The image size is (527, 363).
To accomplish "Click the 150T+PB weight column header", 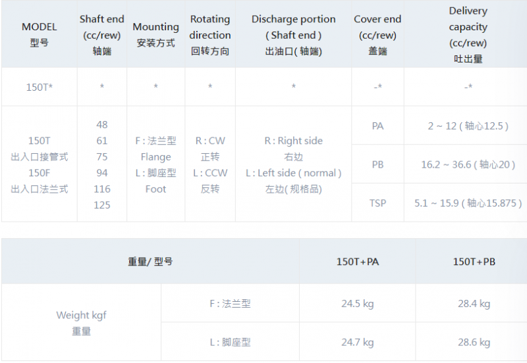I will coord(474,262).
